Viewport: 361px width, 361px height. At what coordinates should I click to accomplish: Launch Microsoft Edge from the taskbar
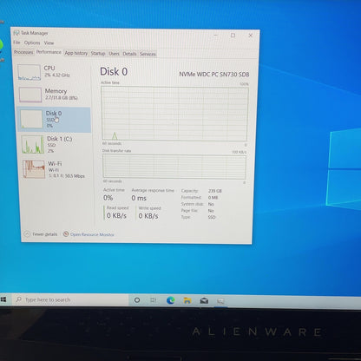171,301
